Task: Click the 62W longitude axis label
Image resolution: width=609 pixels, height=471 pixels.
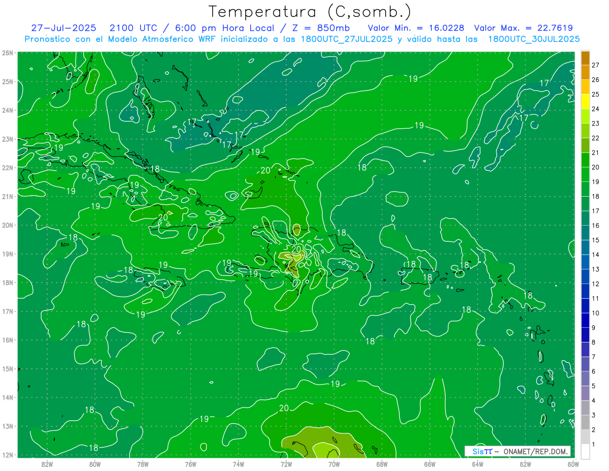Action: 525,464
